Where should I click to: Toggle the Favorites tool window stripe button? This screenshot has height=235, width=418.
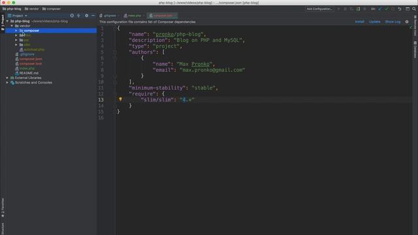[x=3, y=208]
